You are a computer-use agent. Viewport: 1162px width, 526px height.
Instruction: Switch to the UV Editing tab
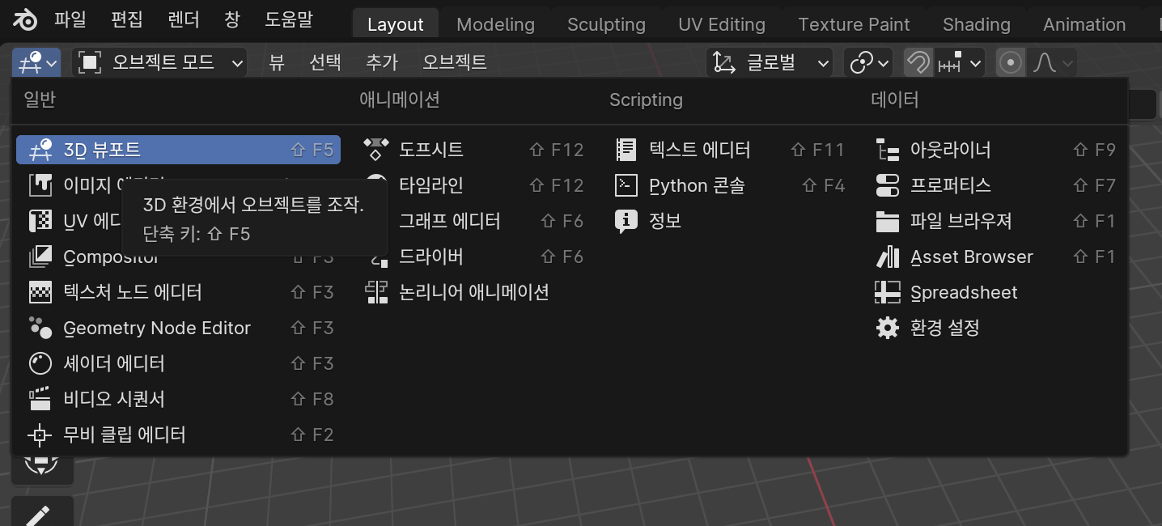click(x=722, y=24)
